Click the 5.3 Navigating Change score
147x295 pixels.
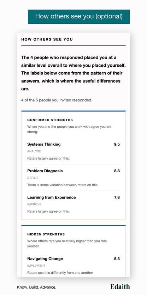[117, 259]
